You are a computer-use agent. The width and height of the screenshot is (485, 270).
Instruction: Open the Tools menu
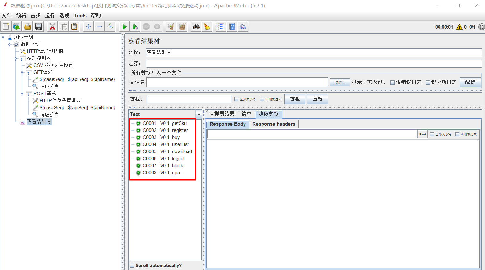coord(80,15)
